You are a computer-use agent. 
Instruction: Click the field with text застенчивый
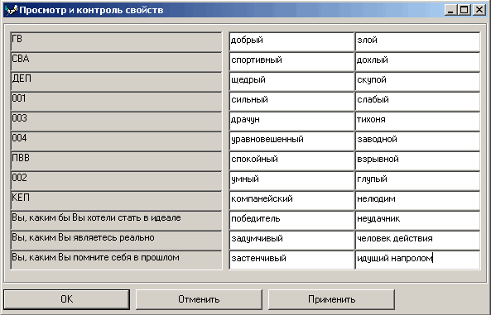(x=291, y=260)
